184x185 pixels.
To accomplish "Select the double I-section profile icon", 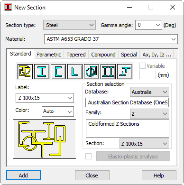I will (x=108, y=72).
